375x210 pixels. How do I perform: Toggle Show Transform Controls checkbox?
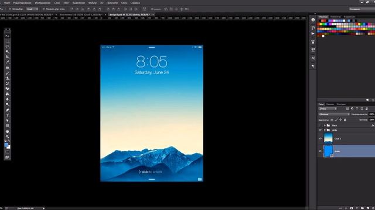(44, 9)
